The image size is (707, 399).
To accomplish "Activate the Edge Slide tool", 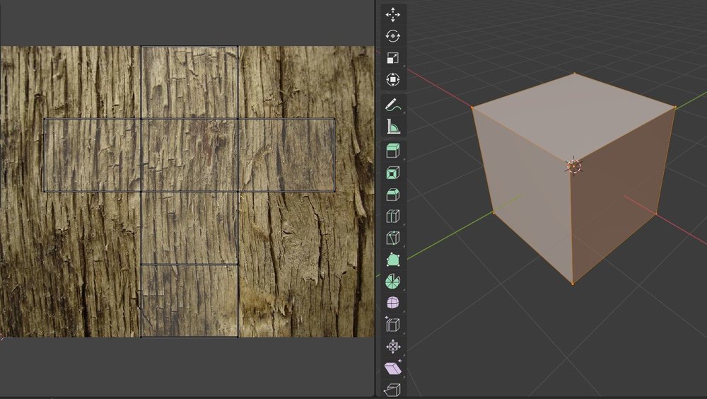I will (x=393, y=325).
